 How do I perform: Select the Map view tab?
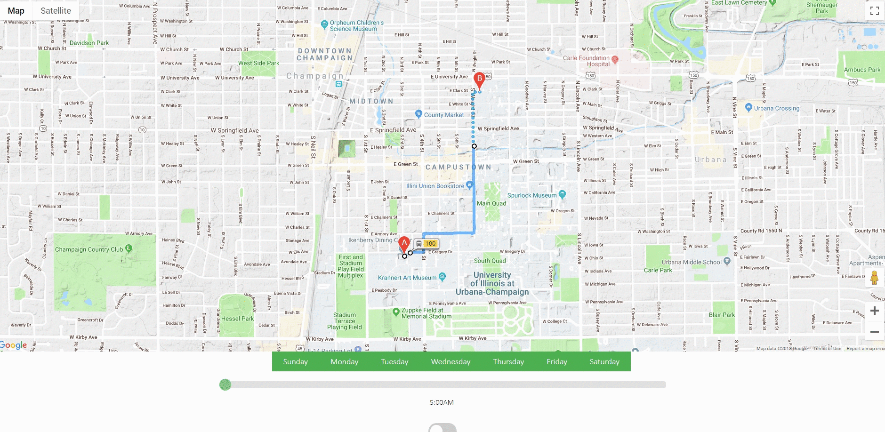16,10
